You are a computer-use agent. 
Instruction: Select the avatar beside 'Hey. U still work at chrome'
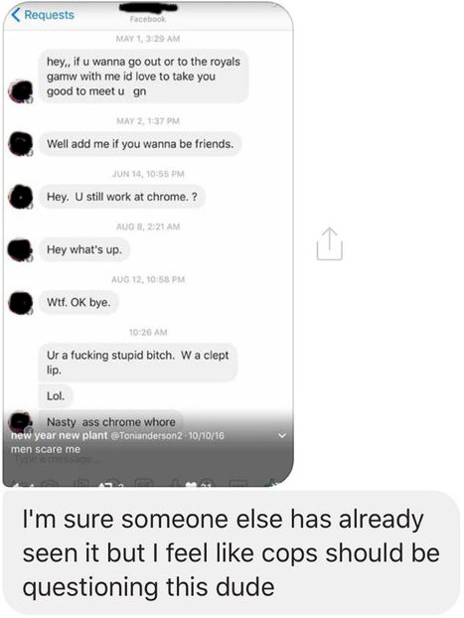(21, 197)
